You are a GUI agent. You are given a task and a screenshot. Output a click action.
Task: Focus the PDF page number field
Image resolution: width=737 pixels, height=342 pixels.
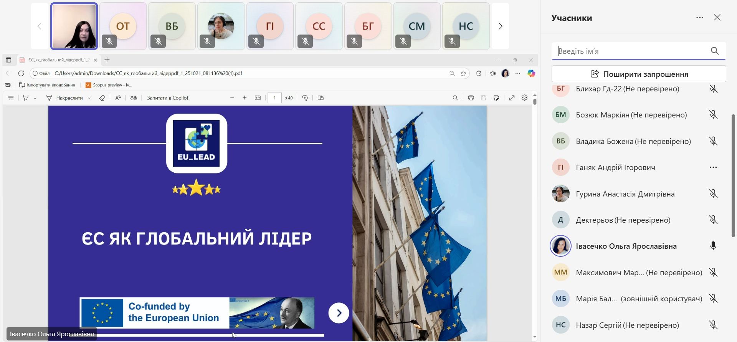[274, 98]
